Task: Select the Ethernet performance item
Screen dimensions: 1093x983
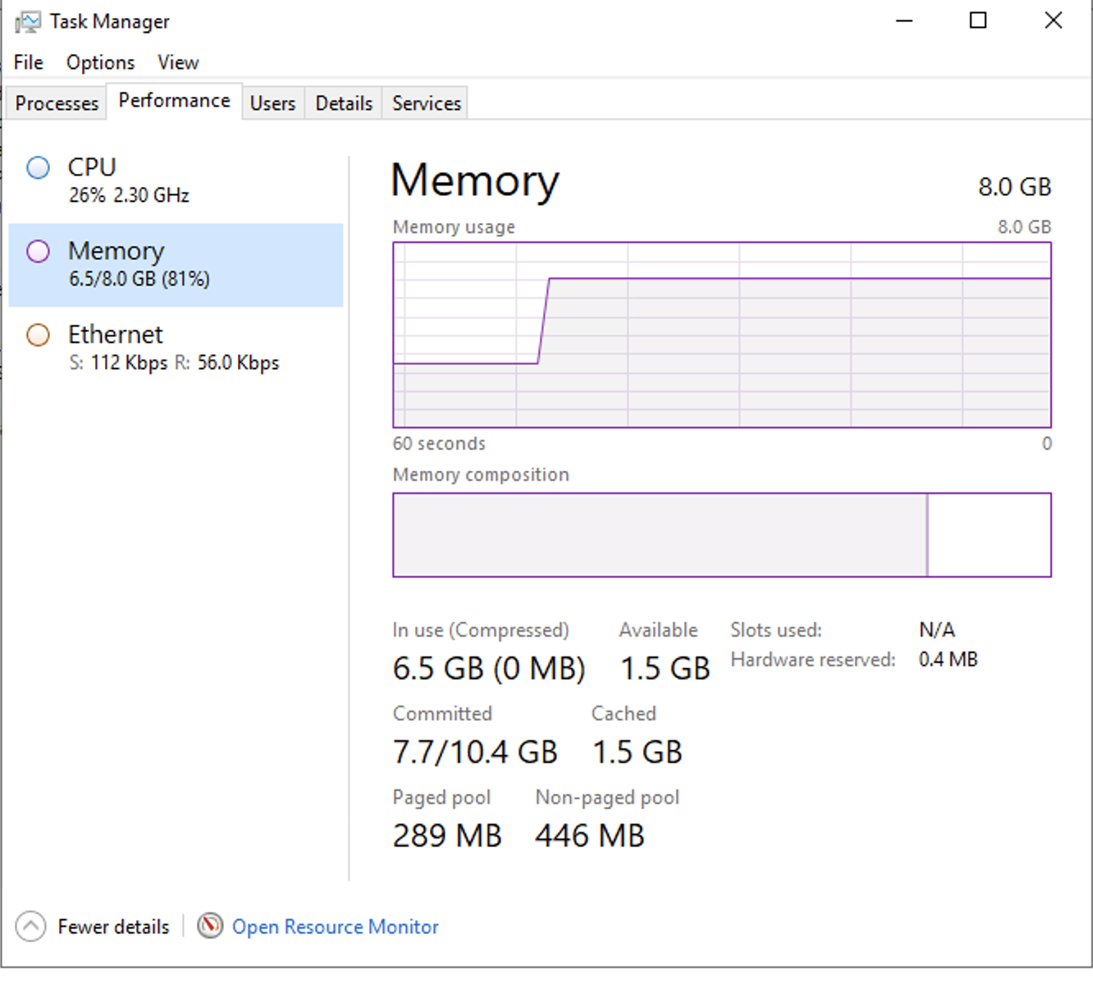Action: (176, 349)
